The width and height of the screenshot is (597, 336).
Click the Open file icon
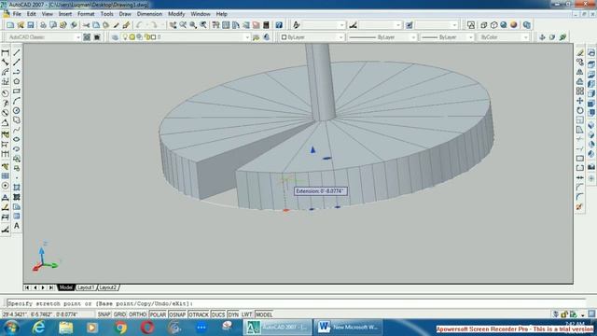[x=21, y=25]
